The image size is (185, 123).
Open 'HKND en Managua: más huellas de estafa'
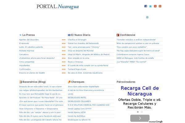point(135,58)
